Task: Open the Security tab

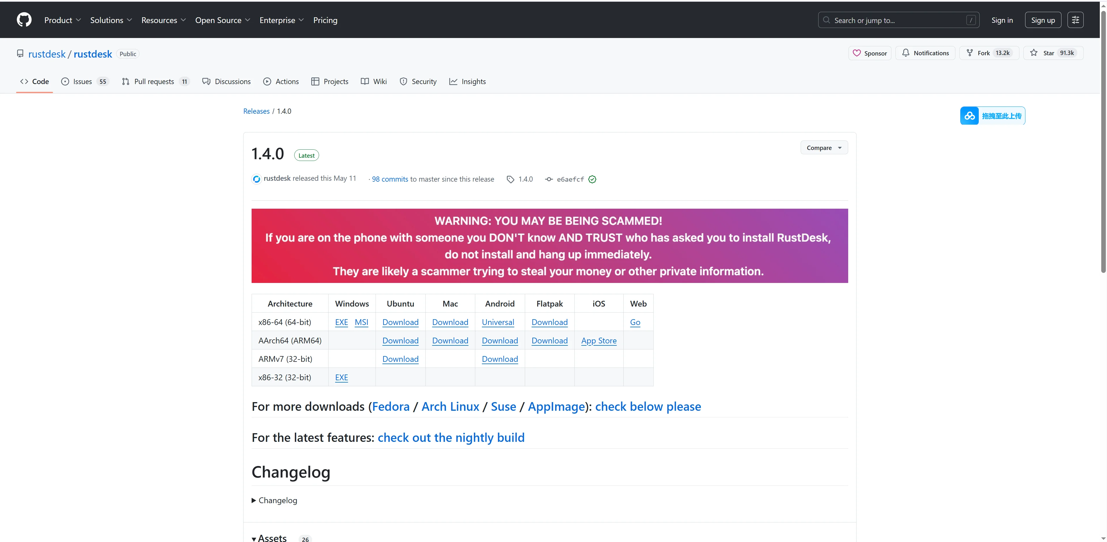Action: coord(418,81)
